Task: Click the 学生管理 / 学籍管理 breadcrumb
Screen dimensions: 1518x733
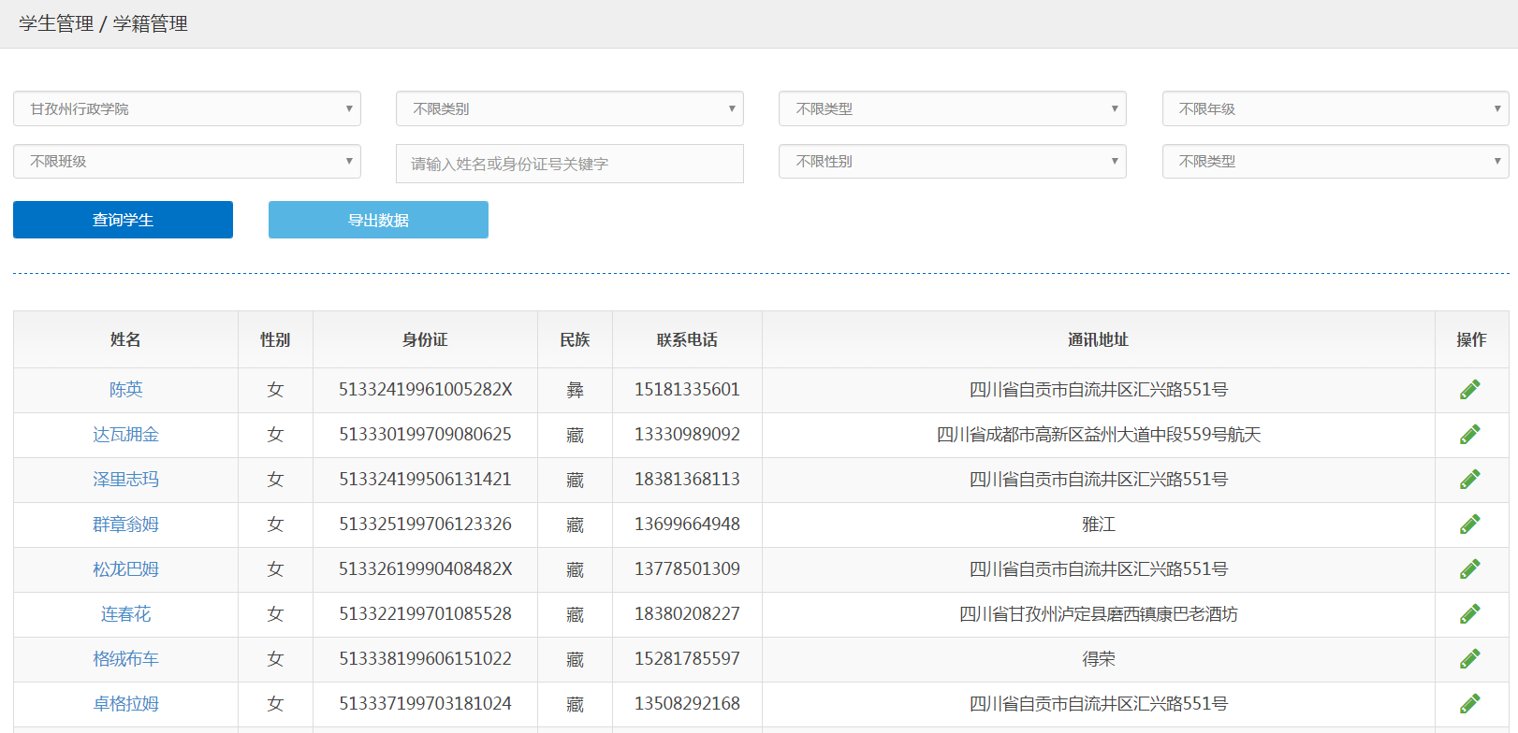Action: pyautogui.click(x=103, y=23)
